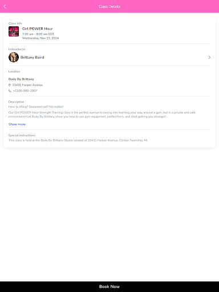Select the Girl POWER Hour title
The width and height of the screenshot is (219, 292).
point(38,29)
